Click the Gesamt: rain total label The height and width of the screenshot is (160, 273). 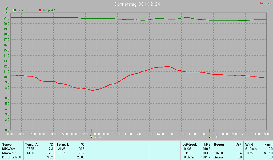coord(219,157)
